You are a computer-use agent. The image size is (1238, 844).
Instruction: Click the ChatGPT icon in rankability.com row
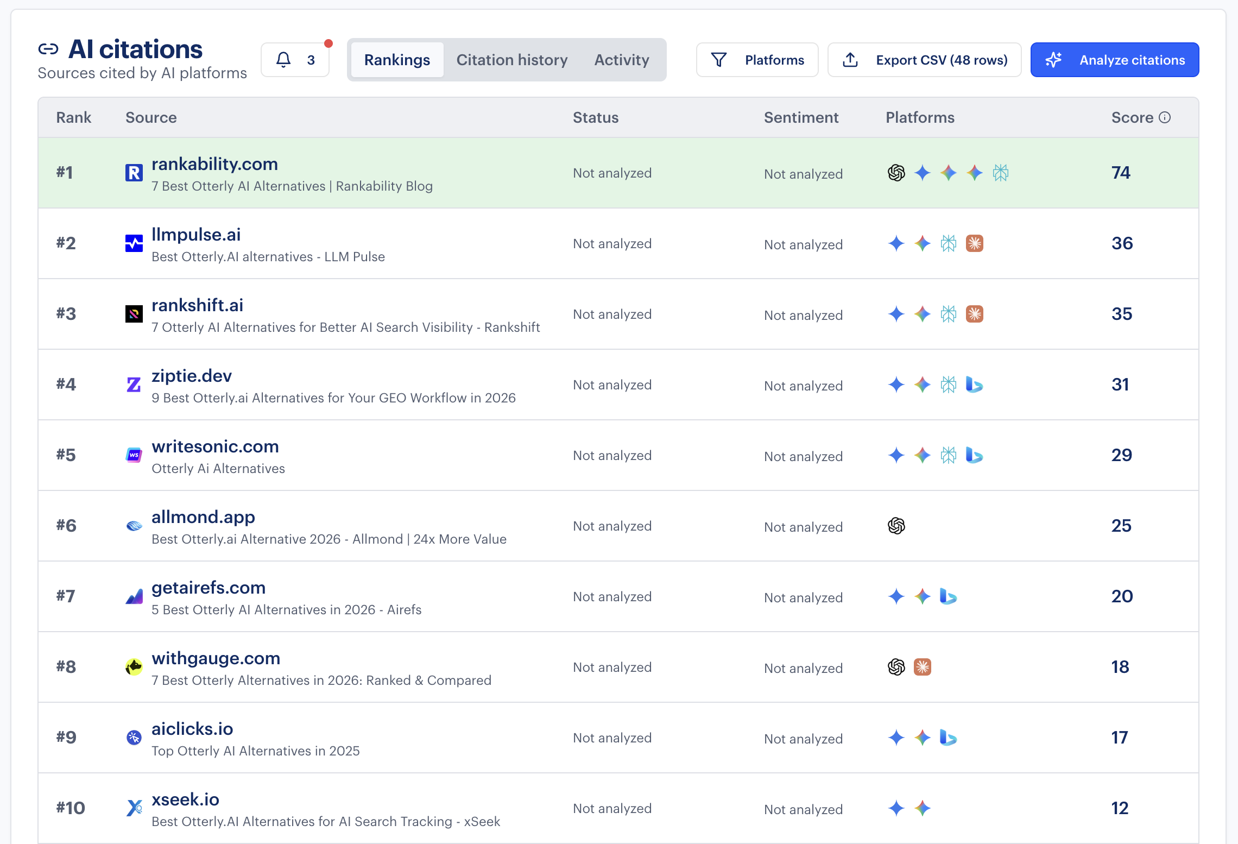pyautogui.click(x=896, y=173)
